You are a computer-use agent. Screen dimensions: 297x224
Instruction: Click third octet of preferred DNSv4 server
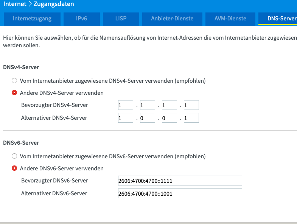(x=169, y=105)
